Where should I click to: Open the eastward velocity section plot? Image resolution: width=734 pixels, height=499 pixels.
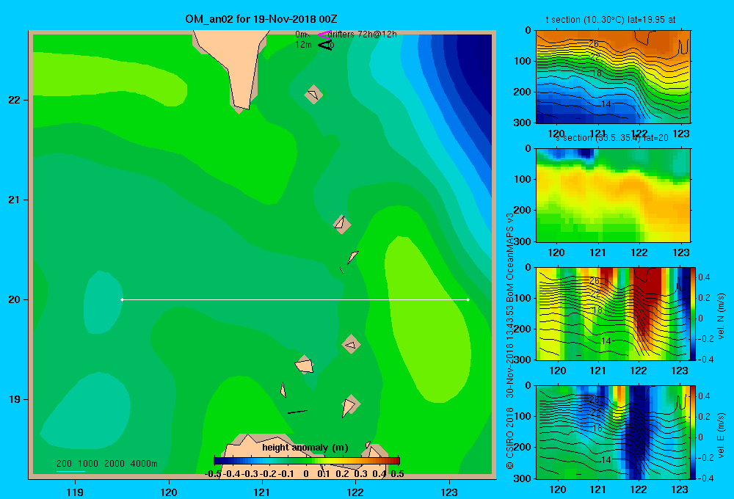[613, 432]
